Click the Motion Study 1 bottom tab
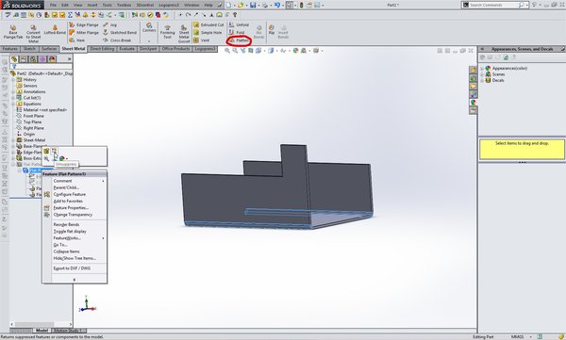Image resolution: width=566 pixels, height=340 pixels. tap(69, 331)
